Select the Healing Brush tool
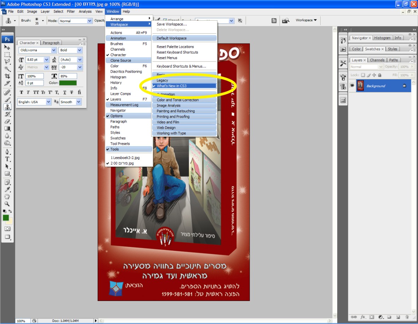Viewport: 418px width, 324px height. tap(7, 92)
